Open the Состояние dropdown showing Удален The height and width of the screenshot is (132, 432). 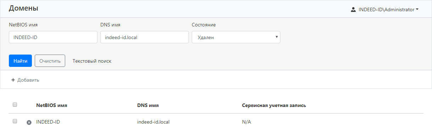pos(236,37)
